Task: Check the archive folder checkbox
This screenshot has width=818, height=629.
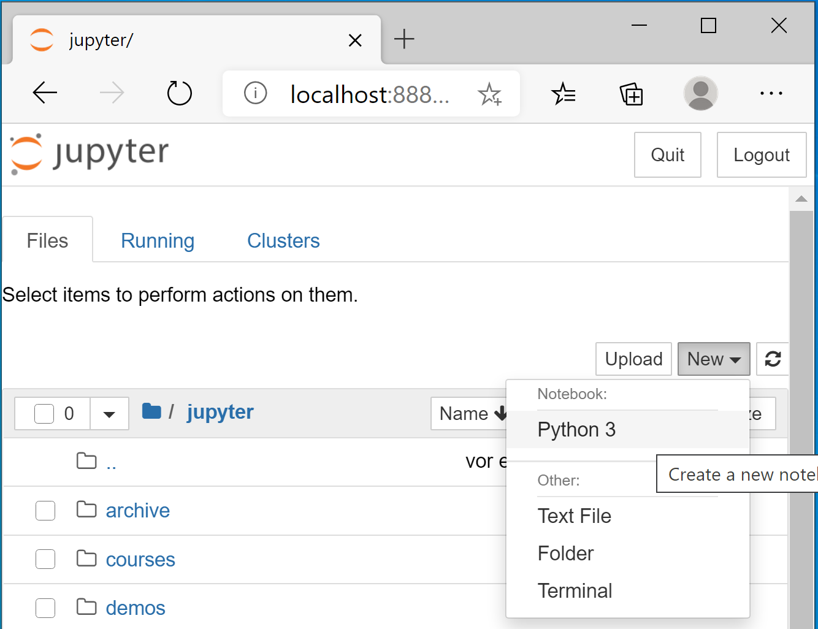Action: [45, 510]
